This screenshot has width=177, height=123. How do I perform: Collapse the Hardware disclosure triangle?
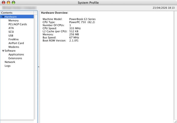pyautogui.click(x=3, y=17)
